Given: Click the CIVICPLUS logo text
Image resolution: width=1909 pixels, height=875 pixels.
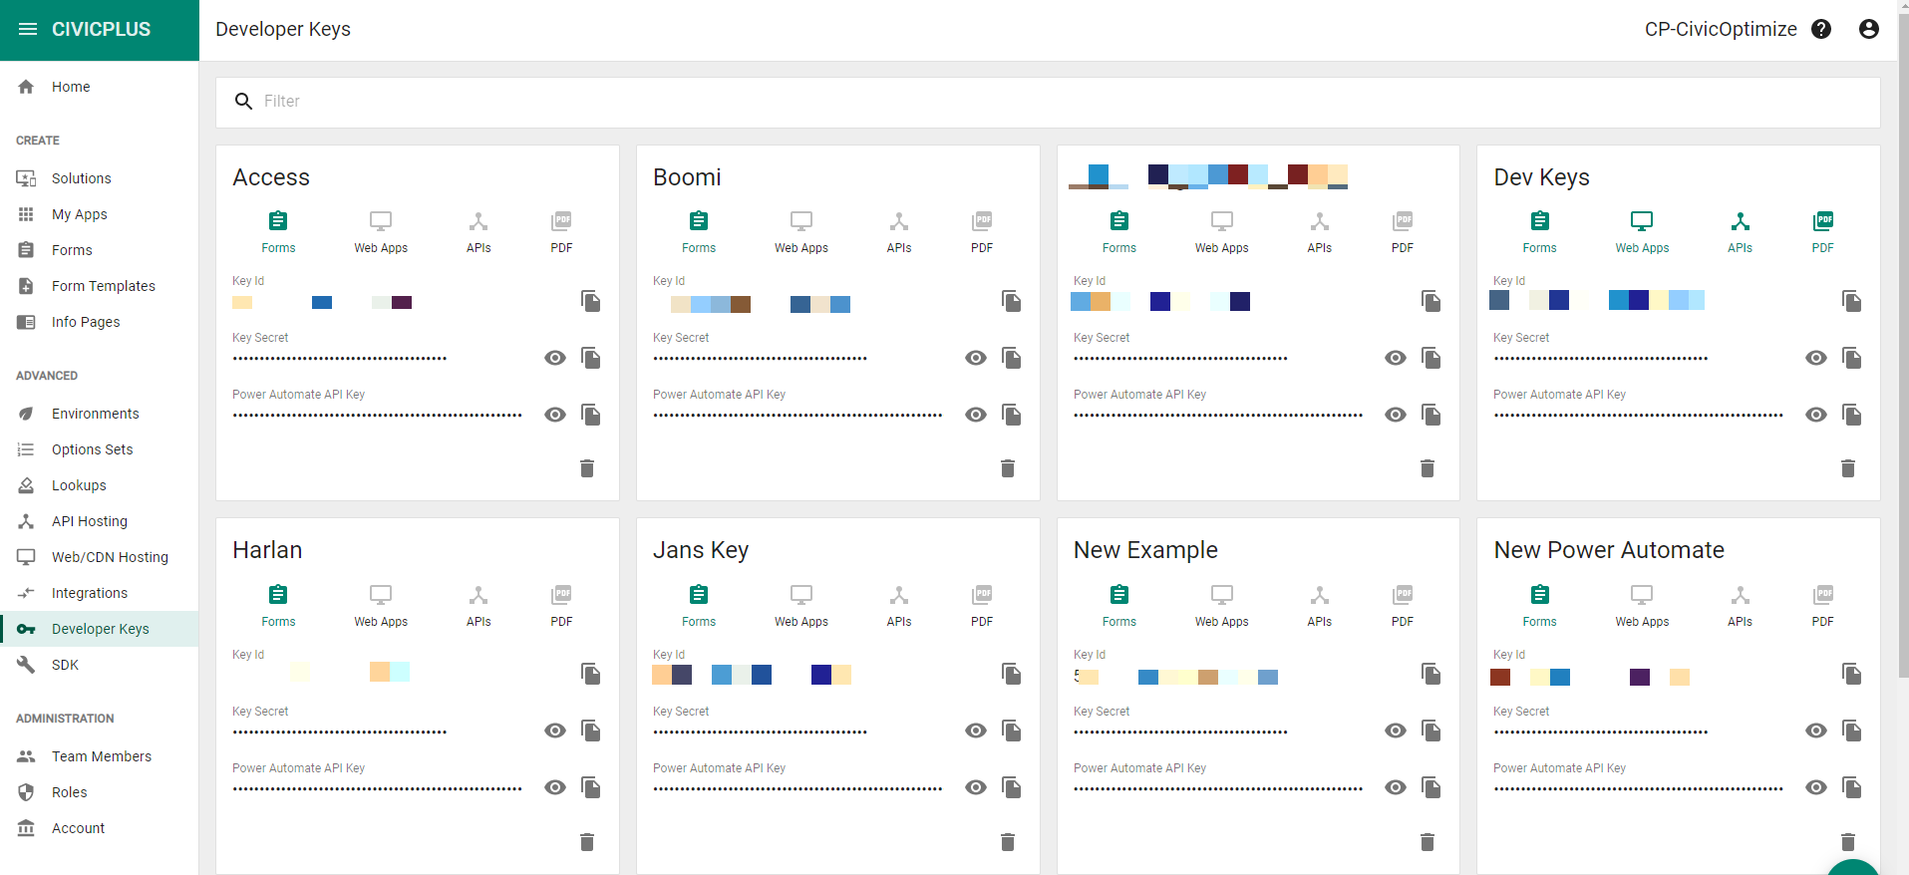Looking at the screenshot, I should click(x=101, y=29).
